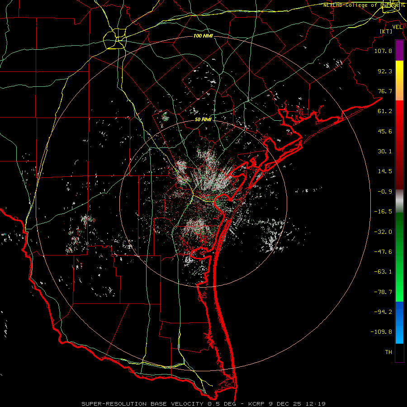Viewport: 407px width, 407px height.
Task: Click the 92.3 legend value
Action: [x=385, y=71]
